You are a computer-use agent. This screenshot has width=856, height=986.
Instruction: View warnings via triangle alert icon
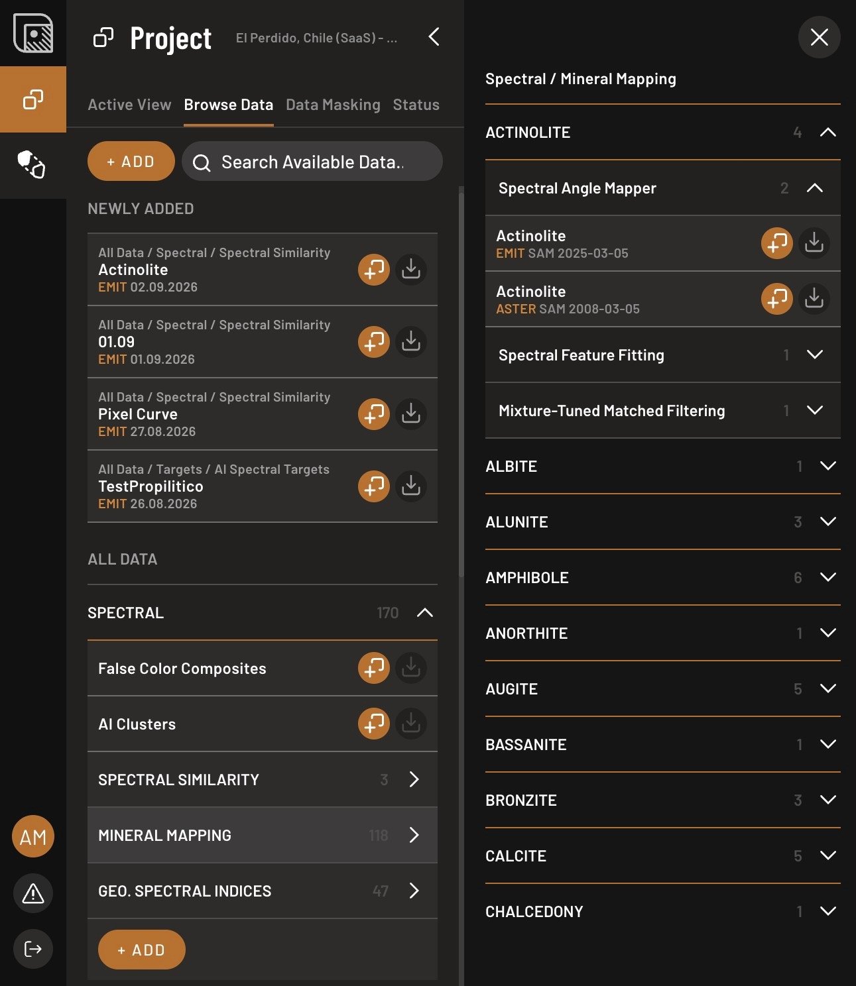[x=33, y=893]
